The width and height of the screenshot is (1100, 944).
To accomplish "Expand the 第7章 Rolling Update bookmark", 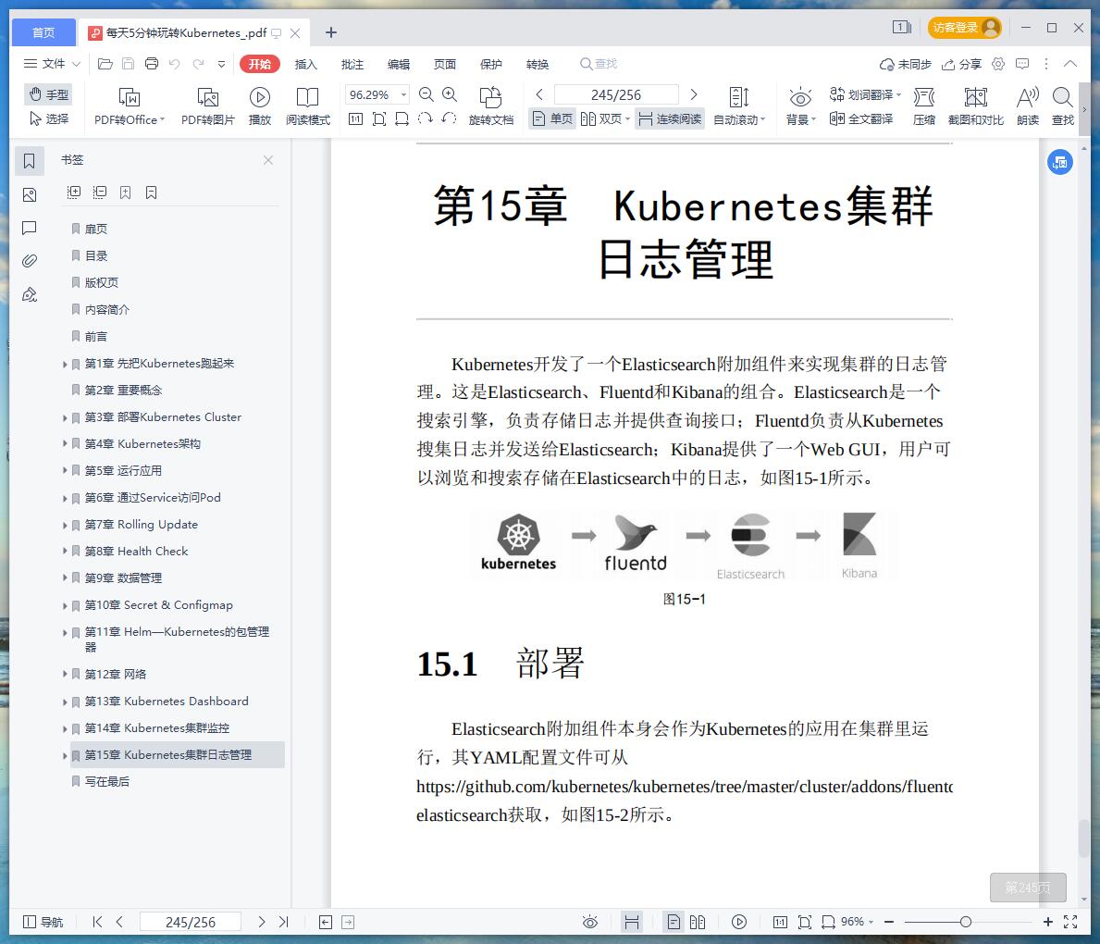I will [65, 525].
